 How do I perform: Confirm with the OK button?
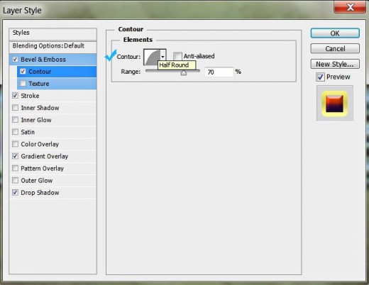(335, 33)
